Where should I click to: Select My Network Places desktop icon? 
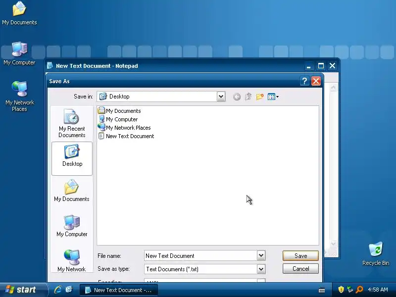tap(19, 97)
